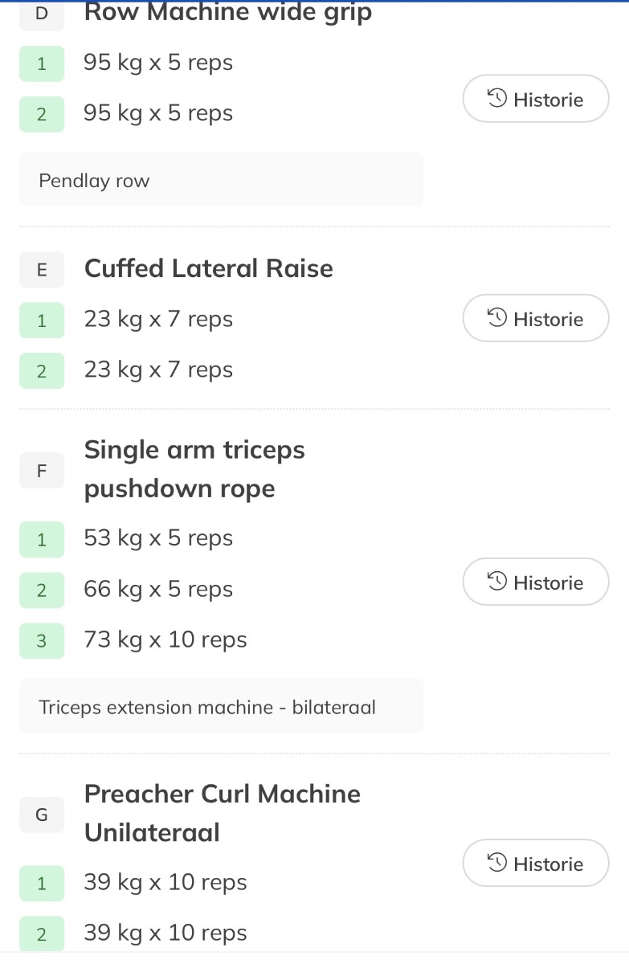Tap exercise letter badge F
629x964 pixels.
pyautogui.click(x=42, y=470)
